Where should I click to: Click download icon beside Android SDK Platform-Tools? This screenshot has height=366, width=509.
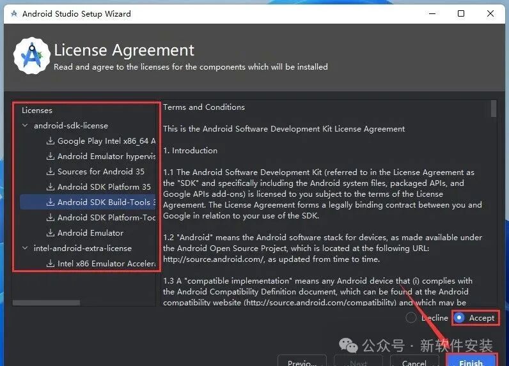tap(51, 217)
